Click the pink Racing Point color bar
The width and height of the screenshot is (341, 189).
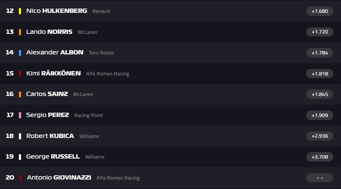click(20, 115)
